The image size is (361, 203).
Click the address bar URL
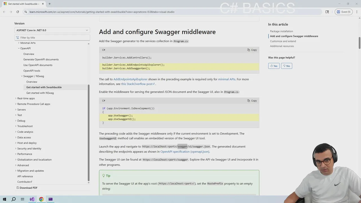click(102, 12)
